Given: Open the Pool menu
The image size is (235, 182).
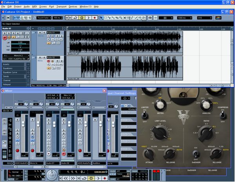Looking at the screenshot, I should pyautogui.click(x=51, y=7).
